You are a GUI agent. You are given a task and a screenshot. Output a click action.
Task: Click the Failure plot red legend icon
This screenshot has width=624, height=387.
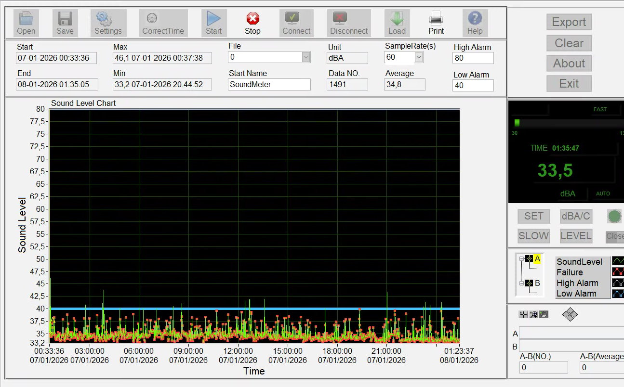point(618,272)
